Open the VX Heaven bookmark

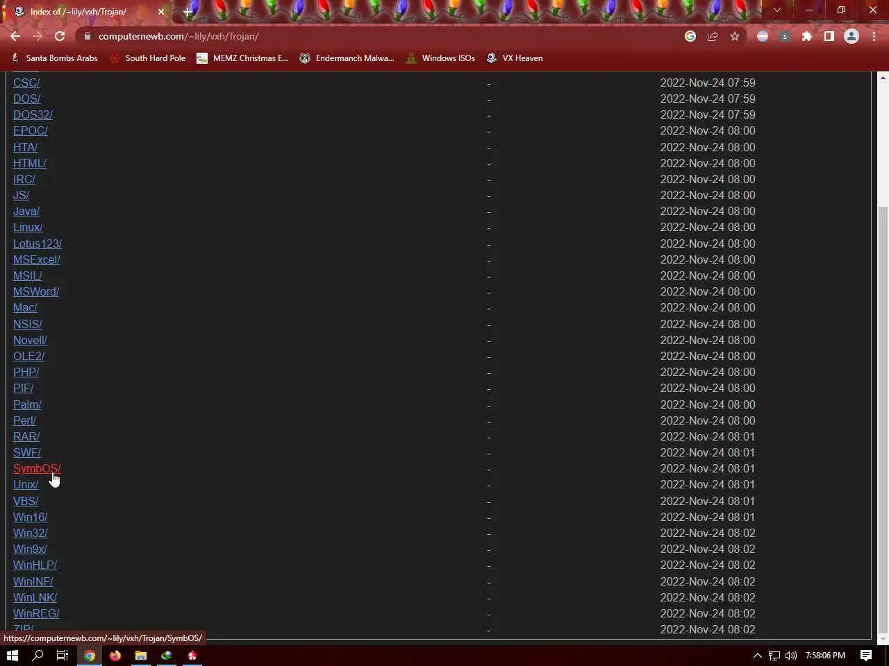point(515,58)
